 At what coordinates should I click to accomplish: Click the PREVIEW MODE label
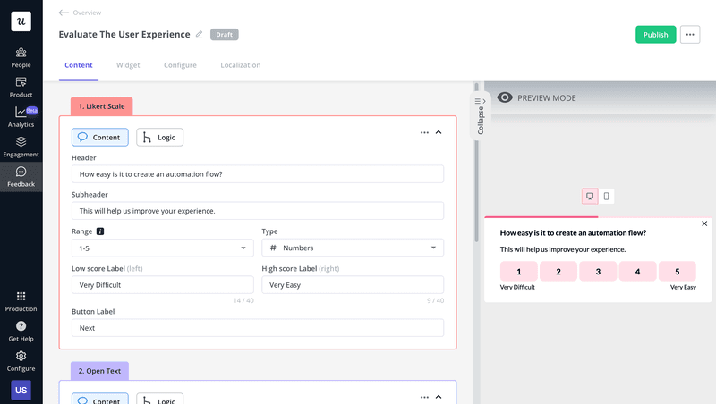(x=547, y=98)
